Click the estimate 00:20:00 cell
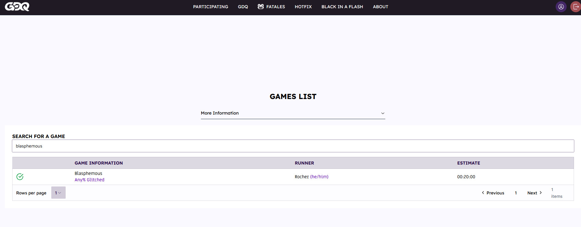Image resolution: width=581 pixels, height=227 pixels. click(466, 177)
